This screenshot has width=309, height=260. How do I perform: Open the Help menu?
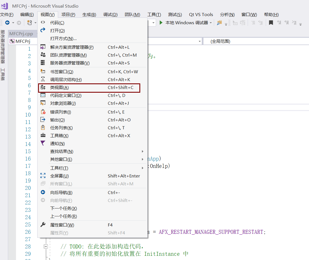point(271,15)
